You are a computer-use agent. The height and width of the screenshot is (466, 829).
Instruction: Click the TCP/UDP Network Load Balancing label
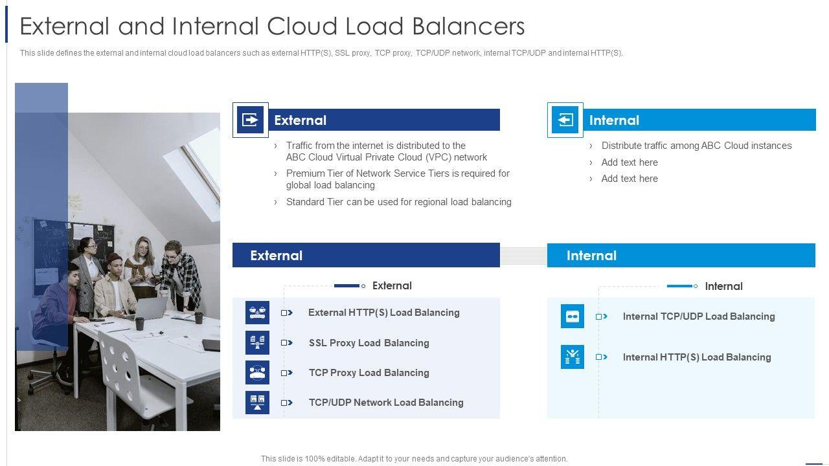pos(386,403)
